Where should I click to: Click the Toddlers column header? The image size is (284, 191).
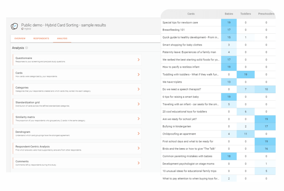(246, 14)
